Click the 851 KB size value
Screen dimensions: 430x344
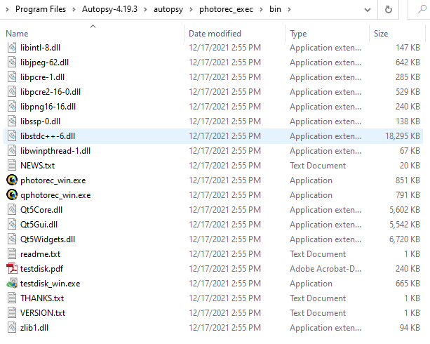coord(408,180)
